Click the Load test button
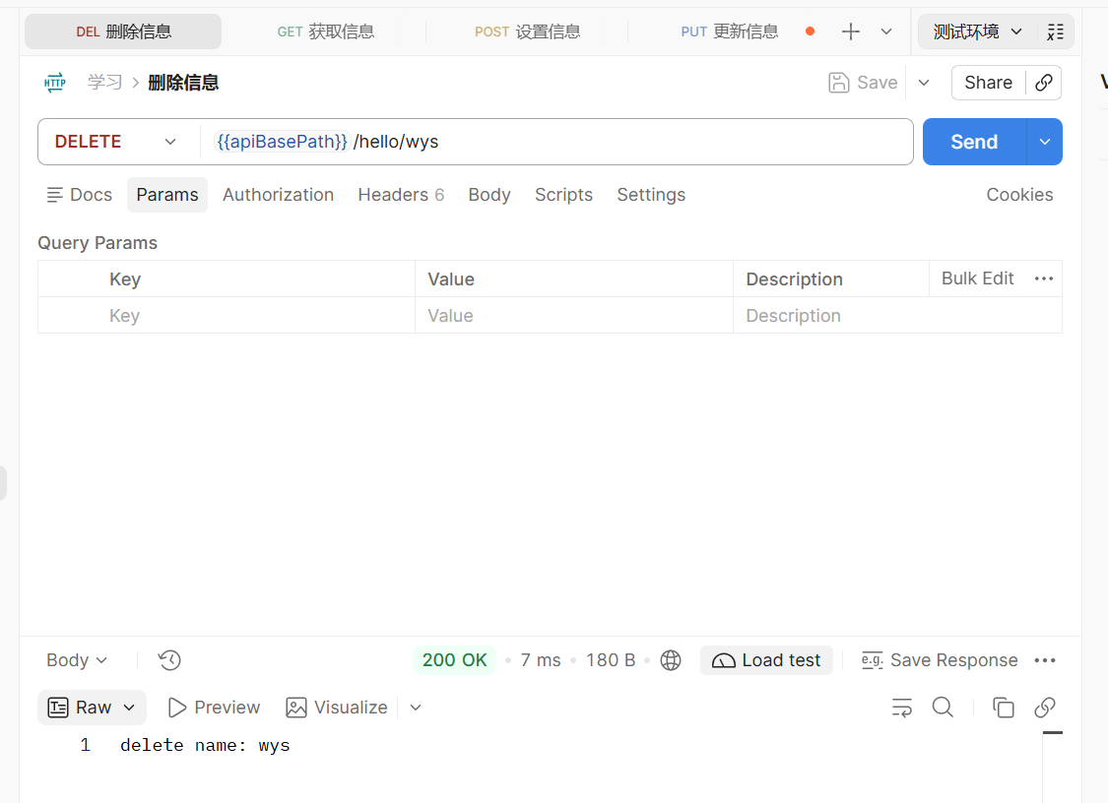 [766, 660]
